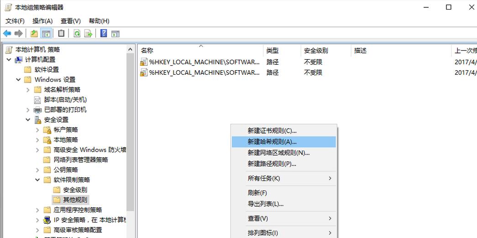The height and width of the screenshot is (238, 477).
Task: Select 导出列表(L)... in context menu
Action: pyautogui.click(x=284, y=204)
